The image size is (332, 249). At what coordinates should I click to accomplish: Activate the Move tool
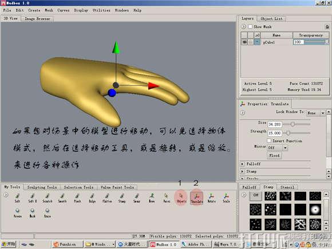(152, 198)
